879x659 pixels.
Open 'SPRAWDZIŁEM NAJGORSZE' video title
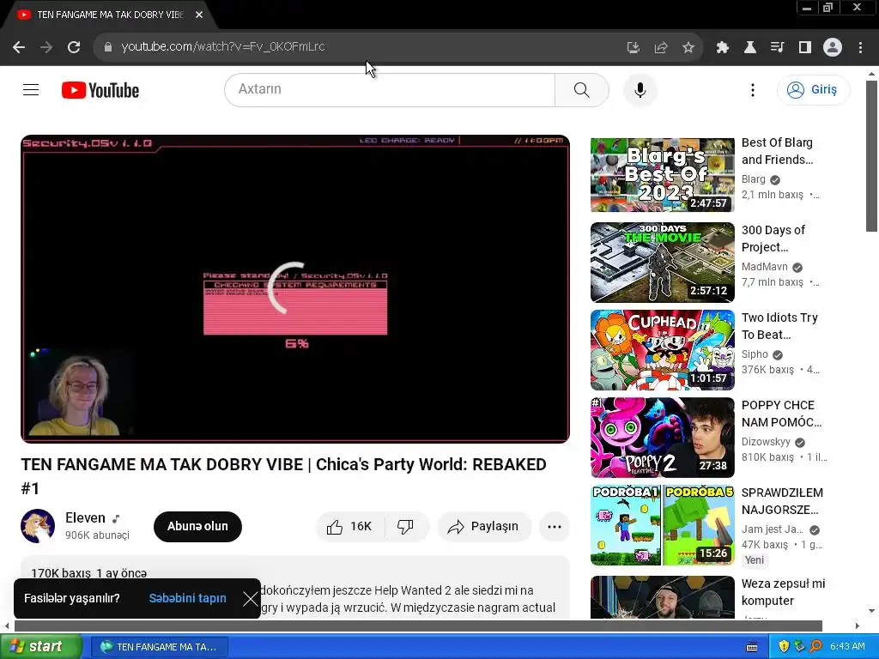782,501
